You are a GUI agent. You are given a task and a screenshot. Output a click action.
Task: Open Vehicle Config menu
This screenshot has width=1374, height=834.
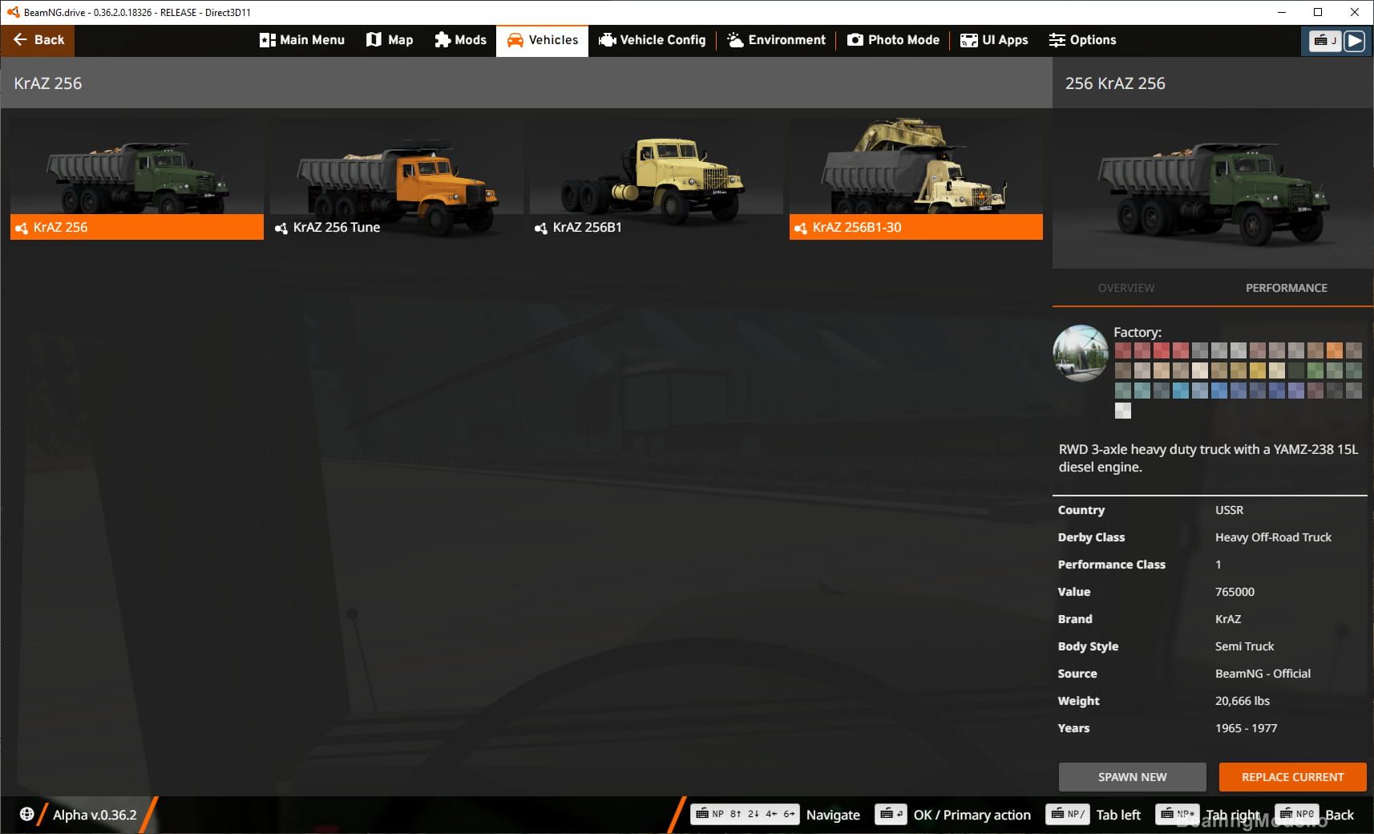click(x=652, y=40)
